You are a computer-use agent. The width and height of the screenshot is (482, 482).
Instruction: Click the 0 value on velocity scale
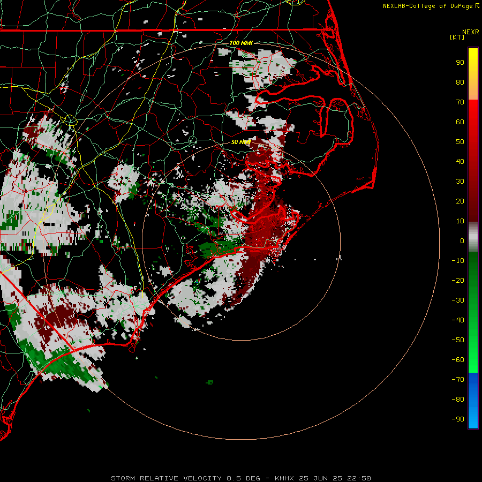462,241
